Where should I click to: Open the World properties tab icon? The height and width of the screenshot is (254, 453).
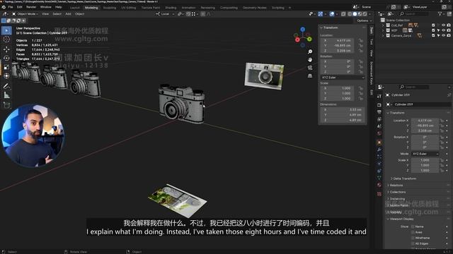click(x=379, y=133)
